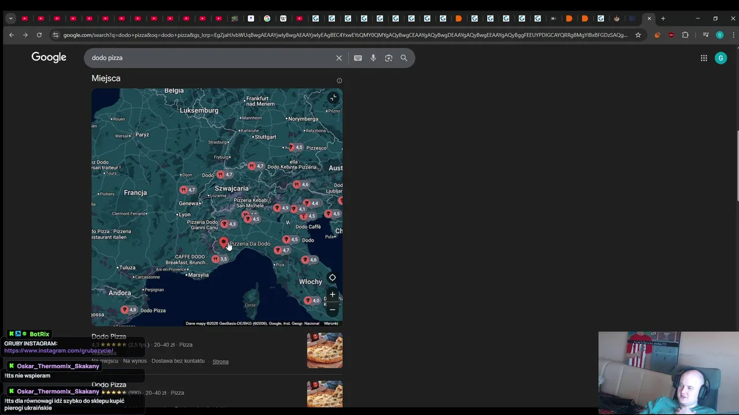Open the Chrome profile avatar
The height and width of the screenshot is (415, 739).
(x=719, y=35)
